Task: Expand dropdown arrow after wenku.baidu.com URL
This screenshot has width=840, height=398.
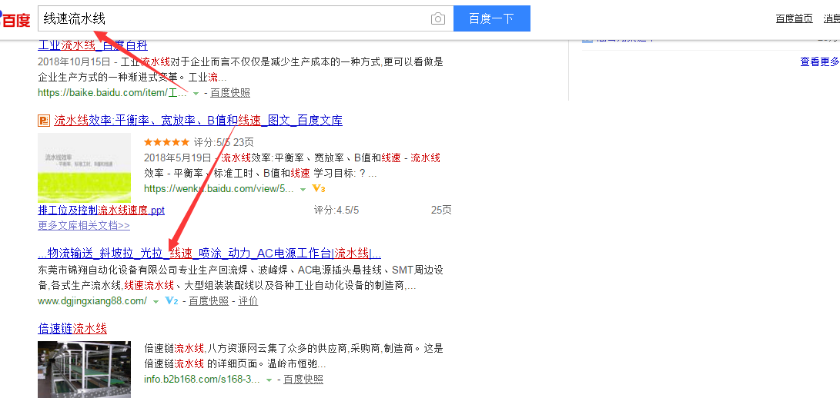Action: [303, 189]
